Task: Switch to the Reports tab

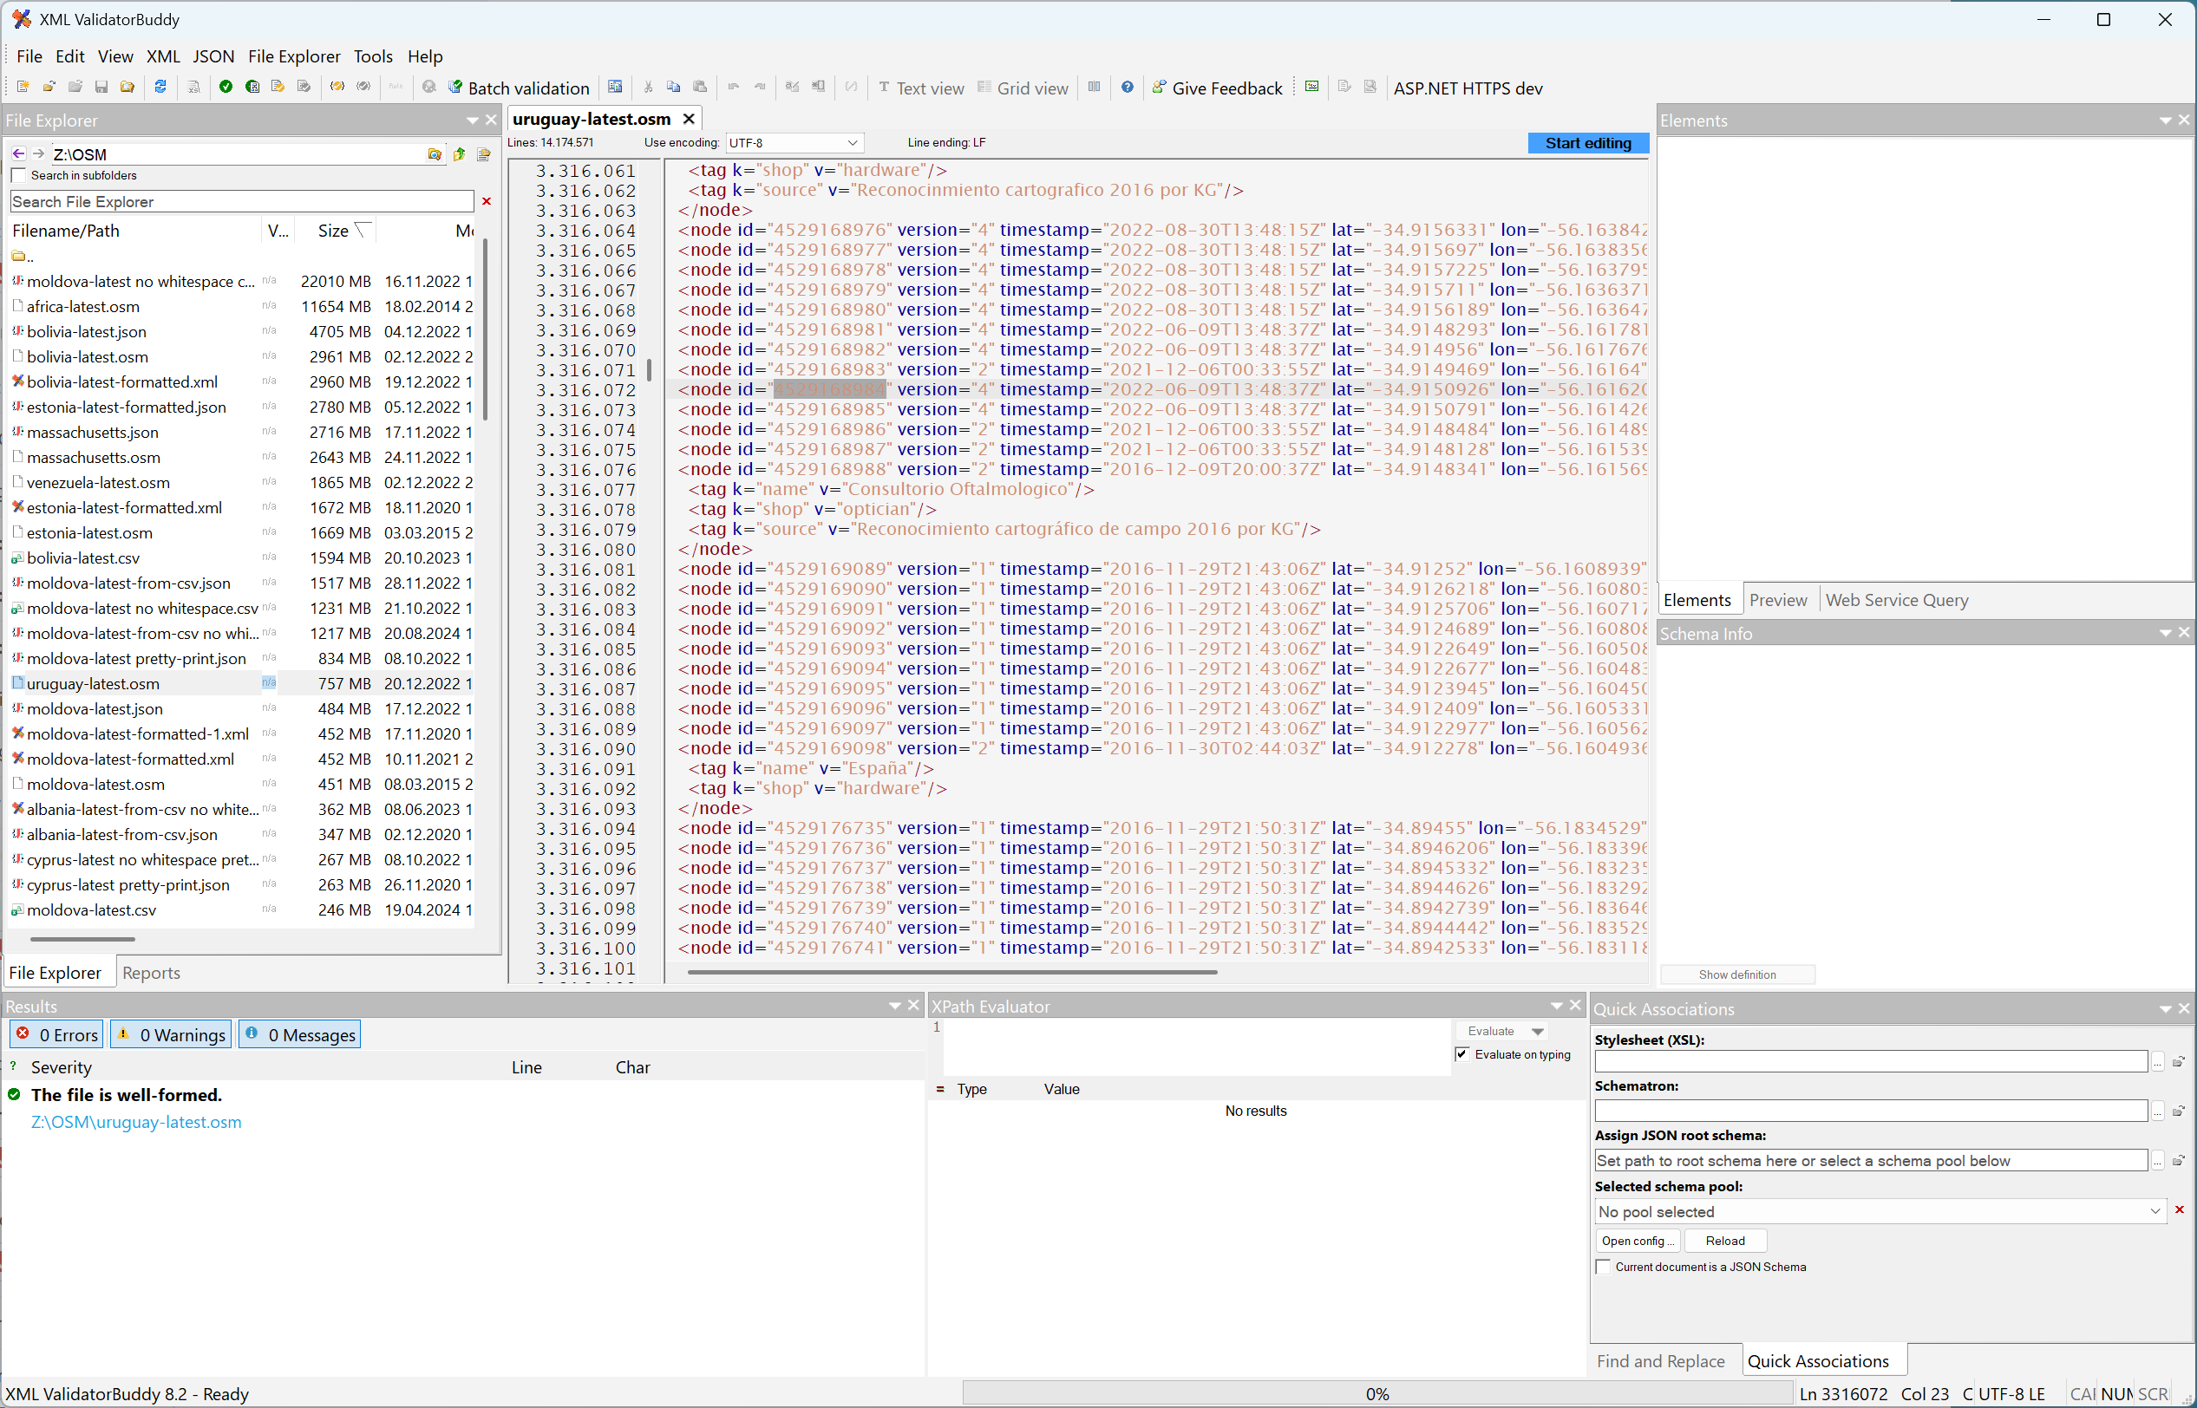Action: pos(151,973)
